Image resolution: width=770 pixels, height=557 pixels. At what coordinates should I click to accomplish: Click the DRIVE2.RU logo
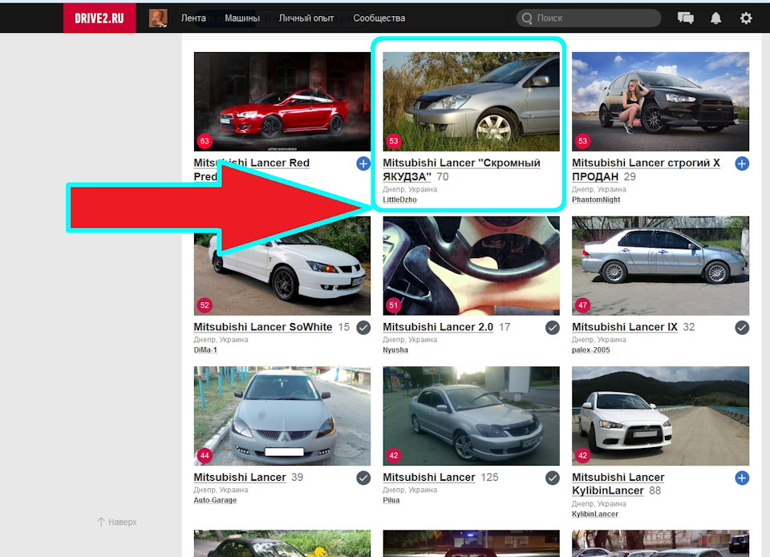(x=99, y=18)
